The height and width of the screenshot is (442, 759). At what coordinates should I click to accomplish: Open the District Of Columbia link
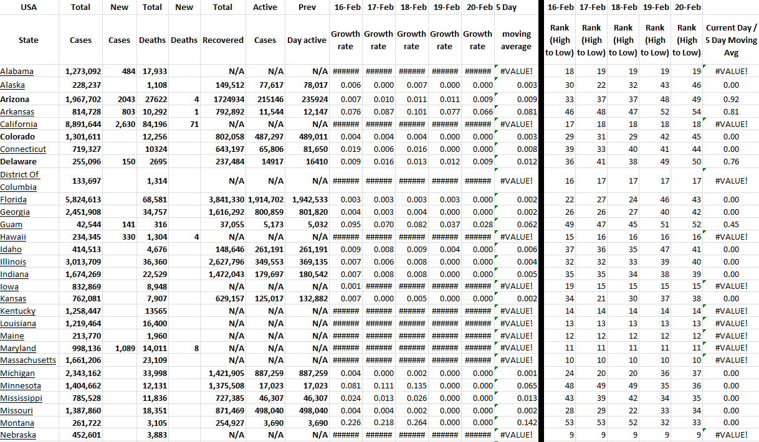(x=19, y=181)
